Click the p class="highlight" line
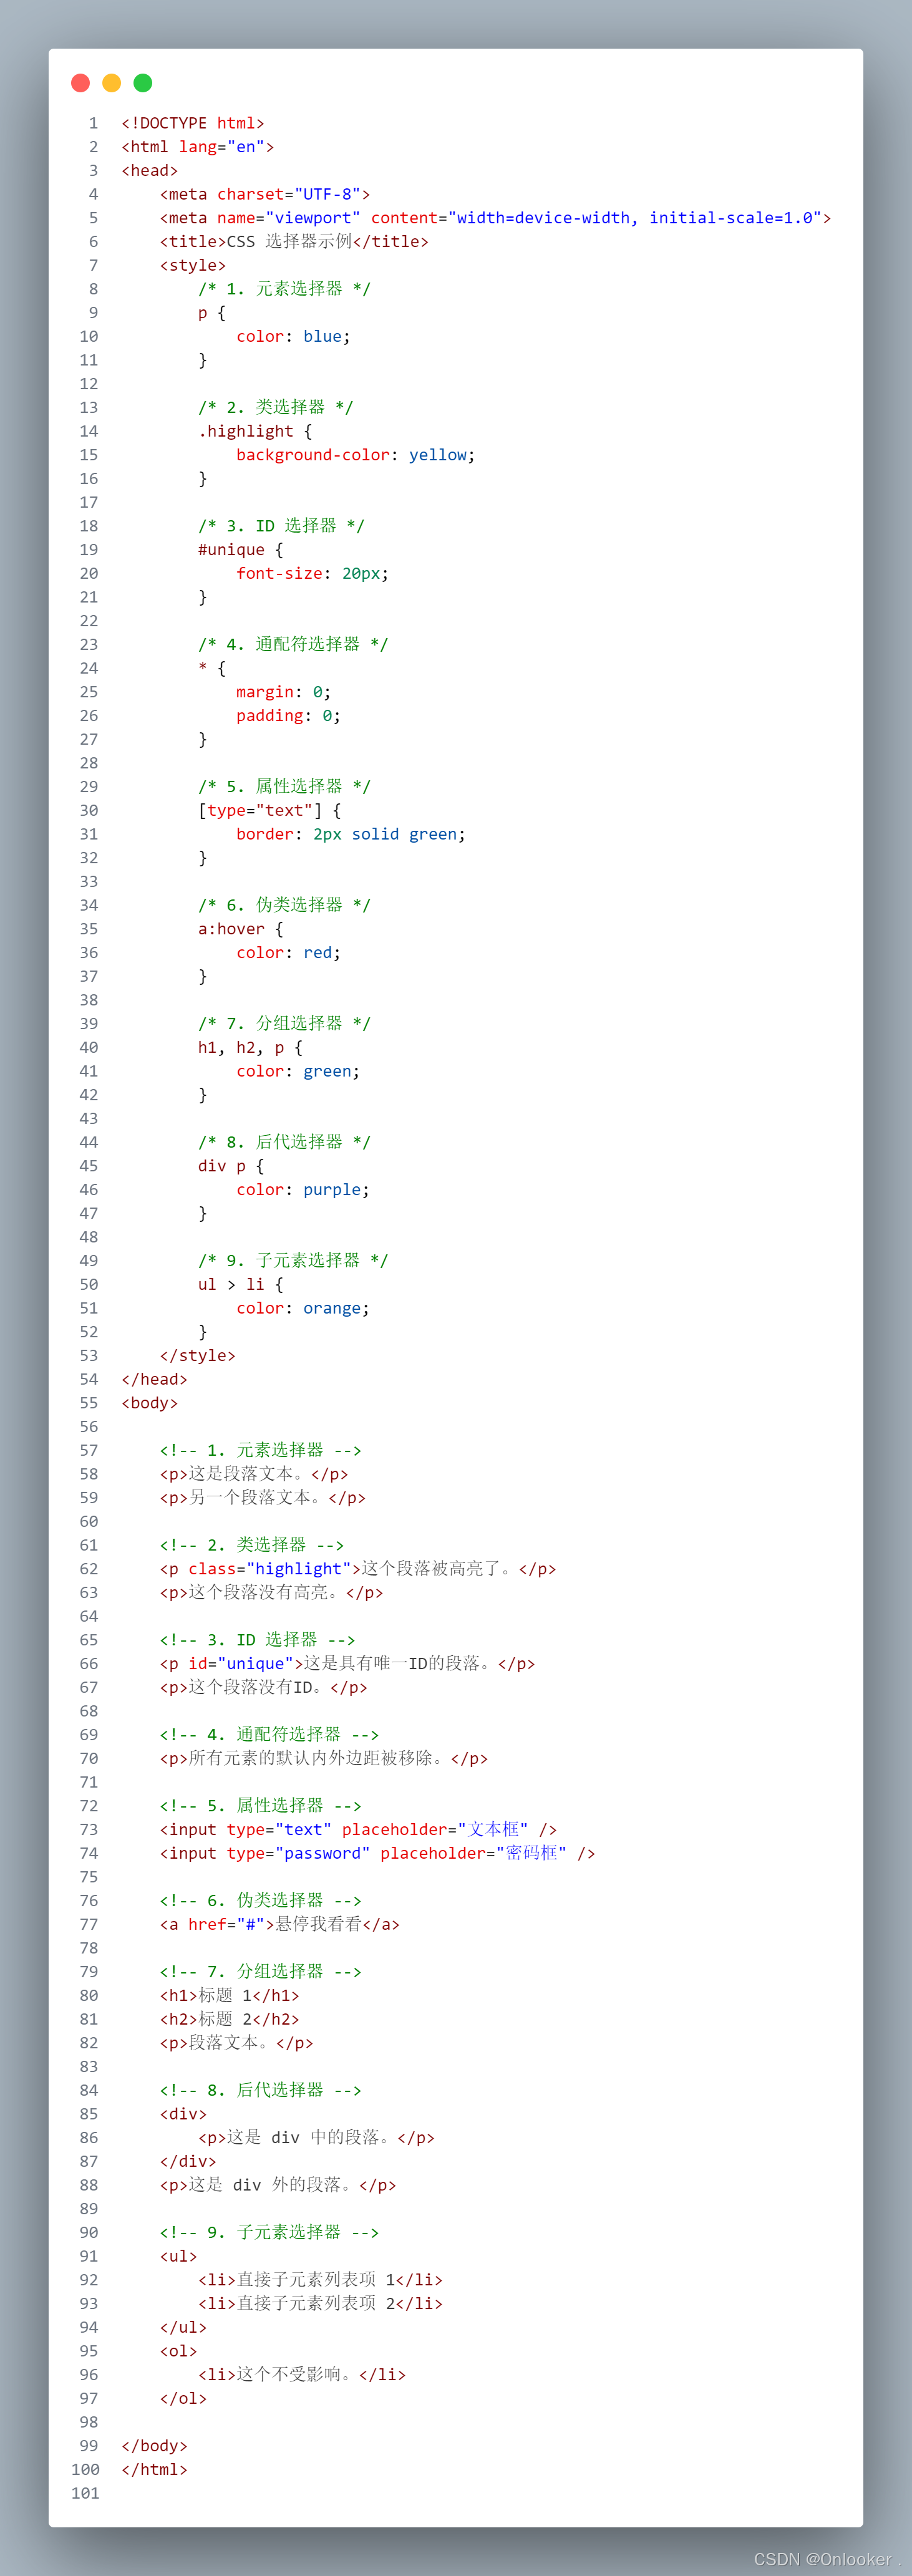Screen dimensions: 912x2576 coord(358,1569)
